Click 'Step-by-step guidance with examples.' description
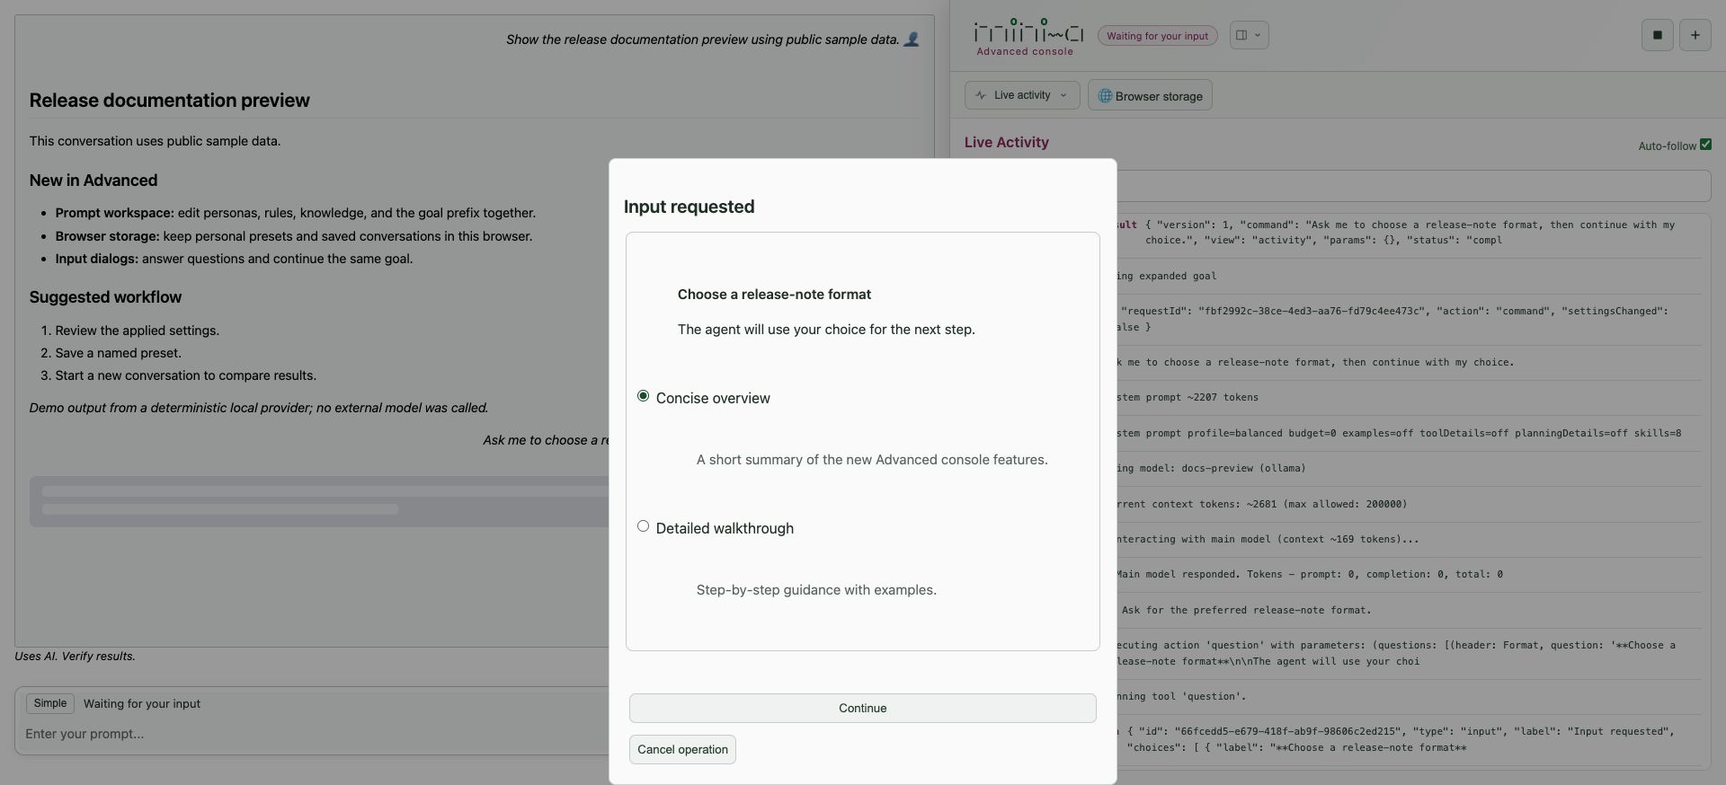1726x785 pixels. click(x=816, y=590)
